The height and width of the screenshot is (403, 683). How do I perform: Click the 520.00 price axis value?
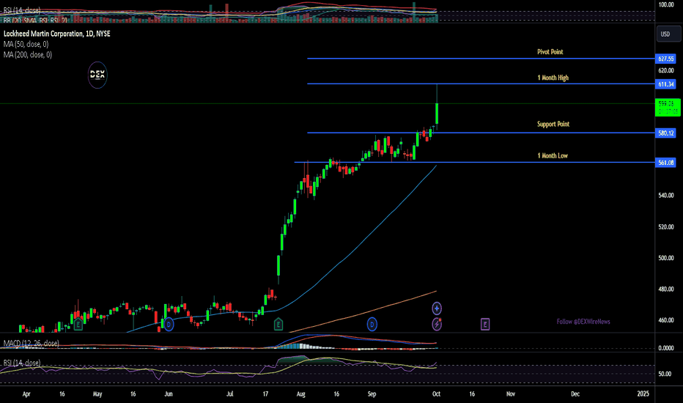(x=666, y=226)
